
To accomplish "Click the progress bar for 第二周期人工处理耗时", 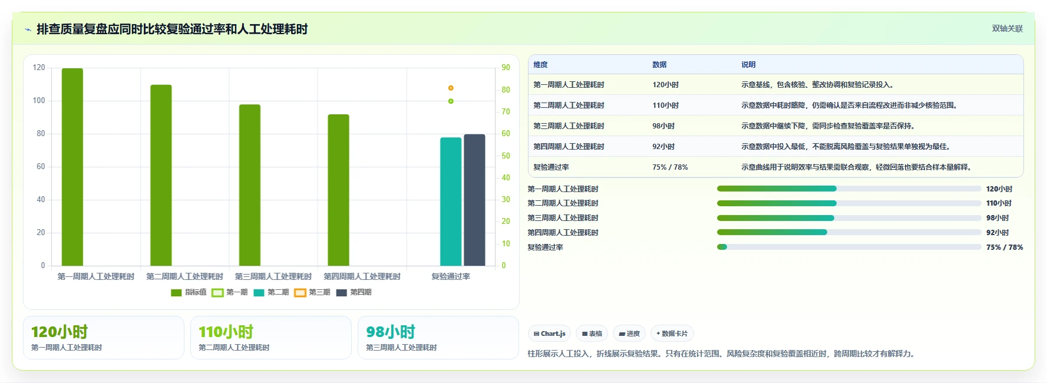I will tap(849, 203).
